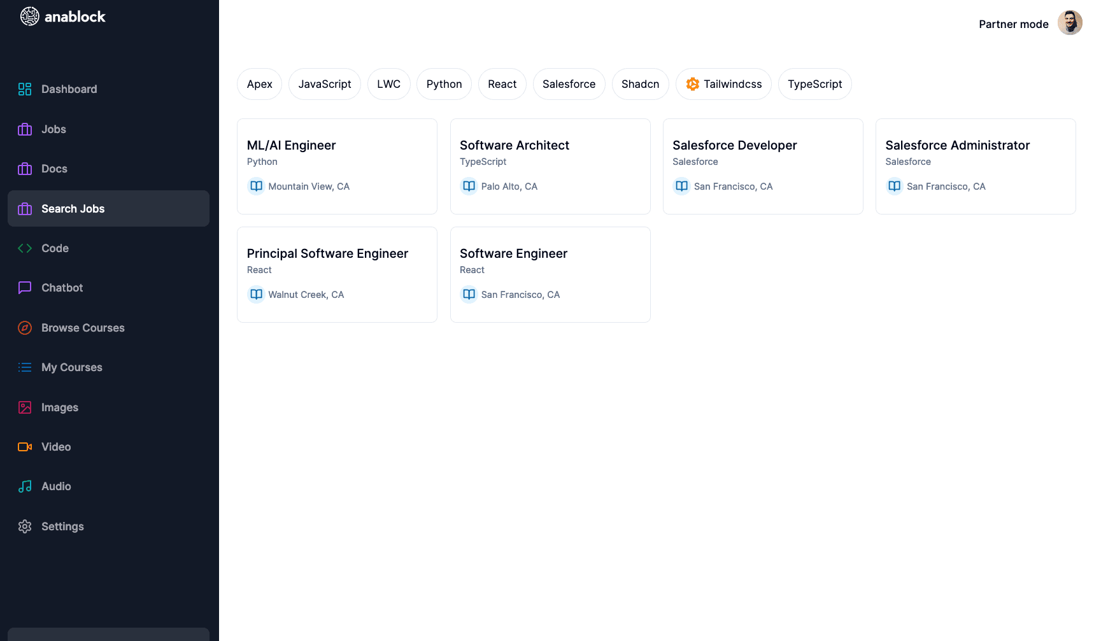
Task: Open the user profile avatar
Action: (x=1070, y=23)
